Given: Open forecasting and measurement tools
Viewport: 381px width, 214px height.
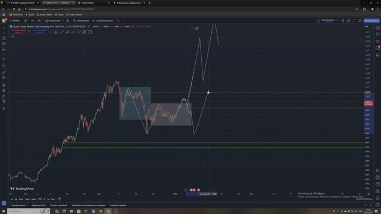Looking at the screenshot, I should [x=4, y=49].
